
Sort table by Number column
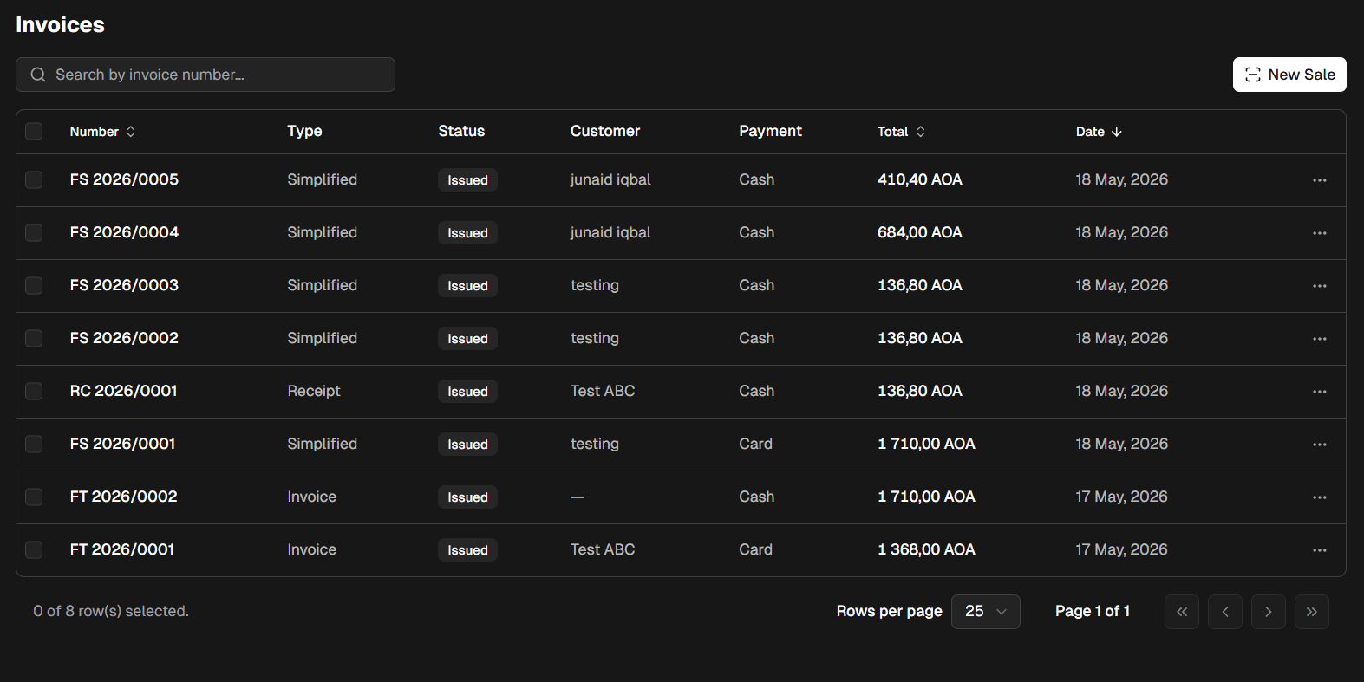pos(102,132)
